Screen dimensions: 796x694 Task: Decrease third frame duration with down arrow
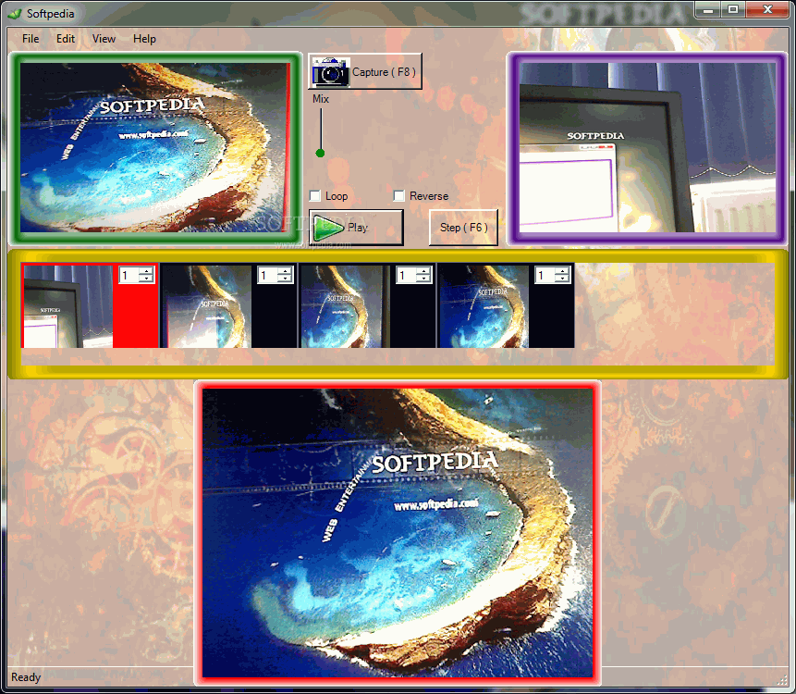[x=424, y=279]
